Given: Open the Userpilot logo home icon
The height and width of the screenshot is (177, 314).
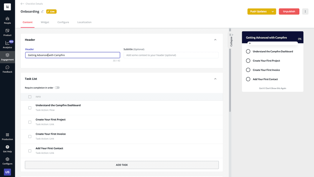Looking at the screenshot, I should coord(7,7).
